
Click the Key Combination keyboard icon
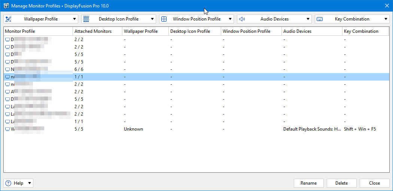(x=320, y=19)
